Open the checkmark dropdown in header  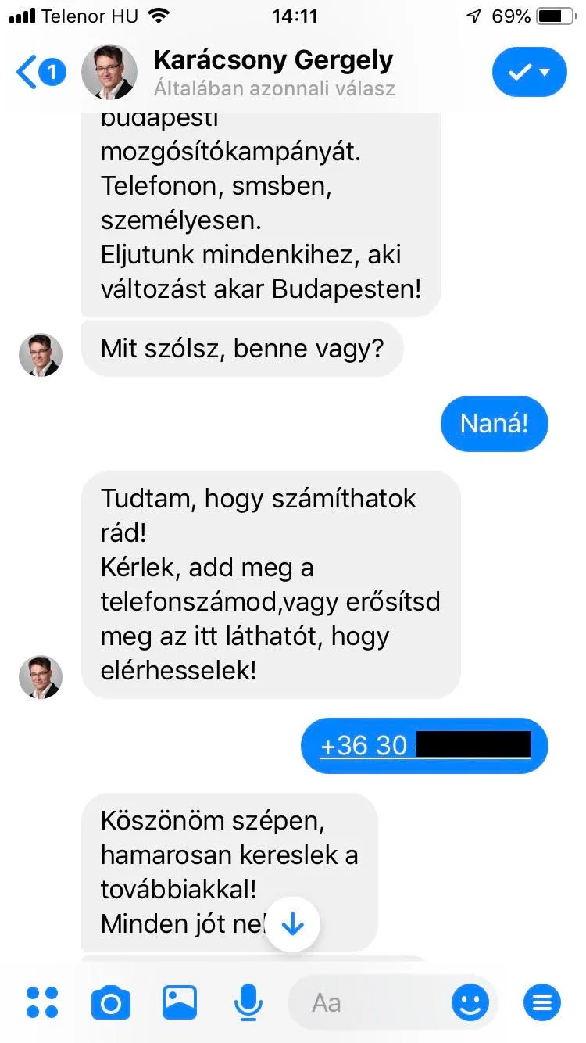[x=530, y=72]
